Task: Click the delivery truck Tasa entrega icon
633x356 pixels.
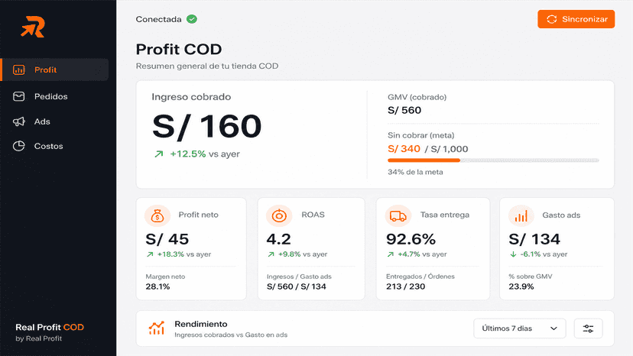Action: pos(398,216)
